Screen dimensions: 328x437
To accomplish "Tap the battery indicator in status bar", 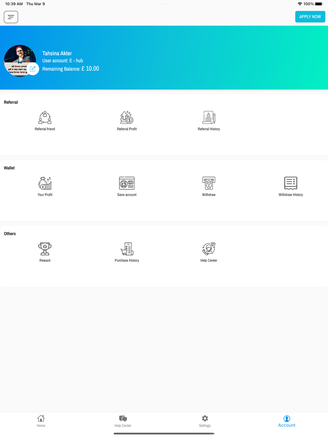I will (319, 4).
